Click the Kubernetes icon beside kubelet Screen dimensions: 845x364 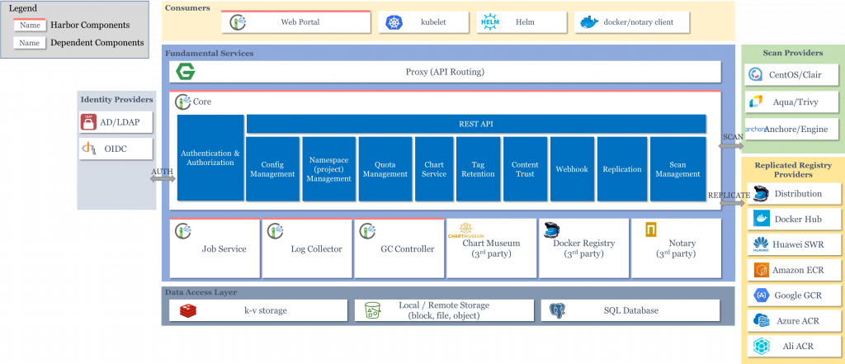(394, 22)
